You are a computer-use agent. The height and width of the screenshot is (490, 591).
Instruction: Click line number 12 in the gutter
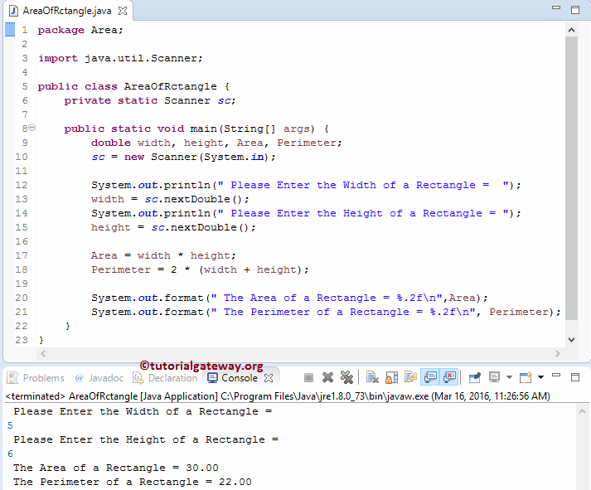pyautogui.click(x=22, y=185)
